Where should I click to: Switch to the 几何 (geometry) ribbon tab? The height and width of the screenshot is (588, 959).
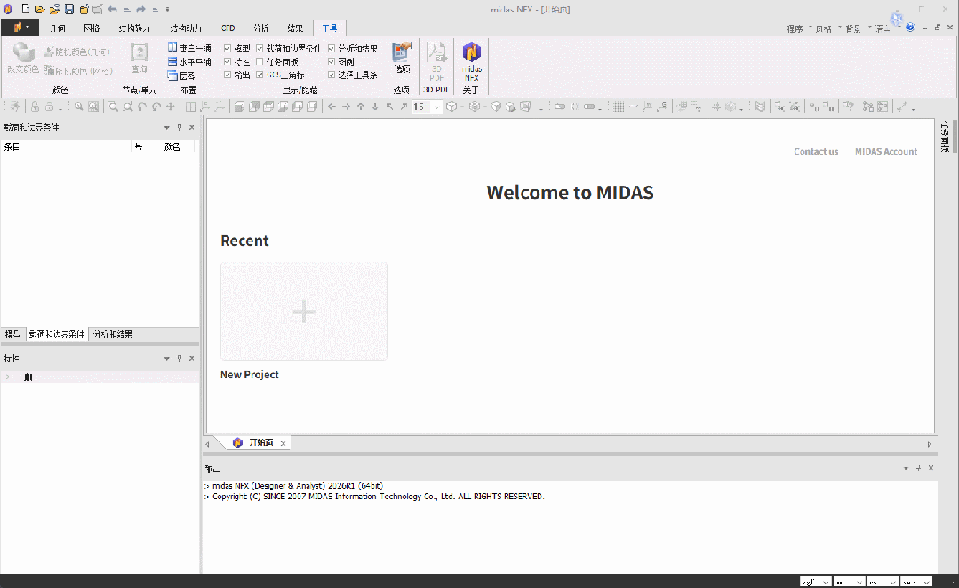pos(58,28)
